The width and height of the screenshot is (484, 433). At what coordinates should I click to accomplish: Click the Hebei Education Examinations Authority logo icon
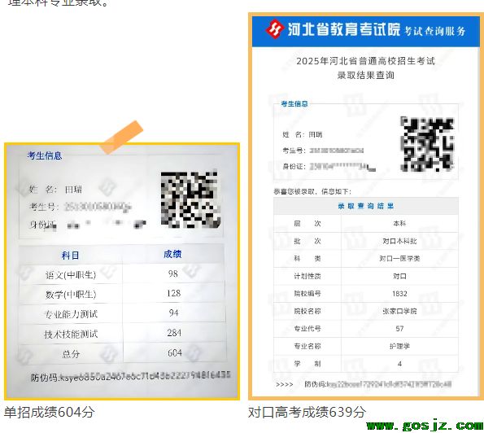pyautogui.click(x=274, y=28)
